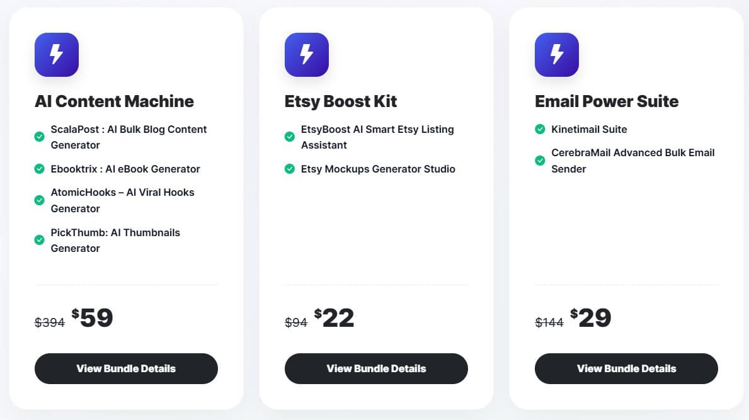Screen dimensions: 749x420
Task: Click the green checkmark beside ScalaPost
Action: [x=39, y=136]
